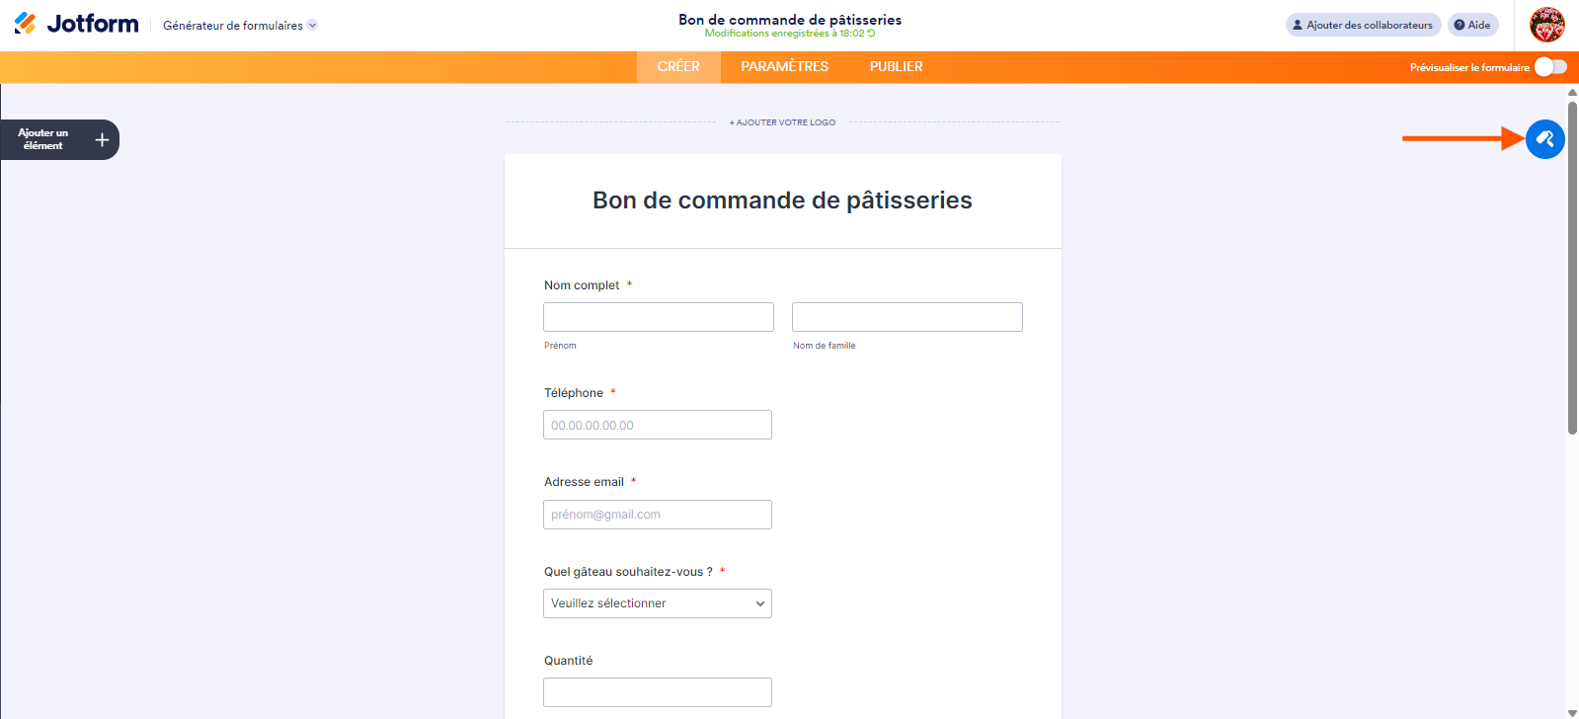Viewport: 1579px width, 719px height.
Task: Open the user profile avatar
Action: pos(1546,25)
